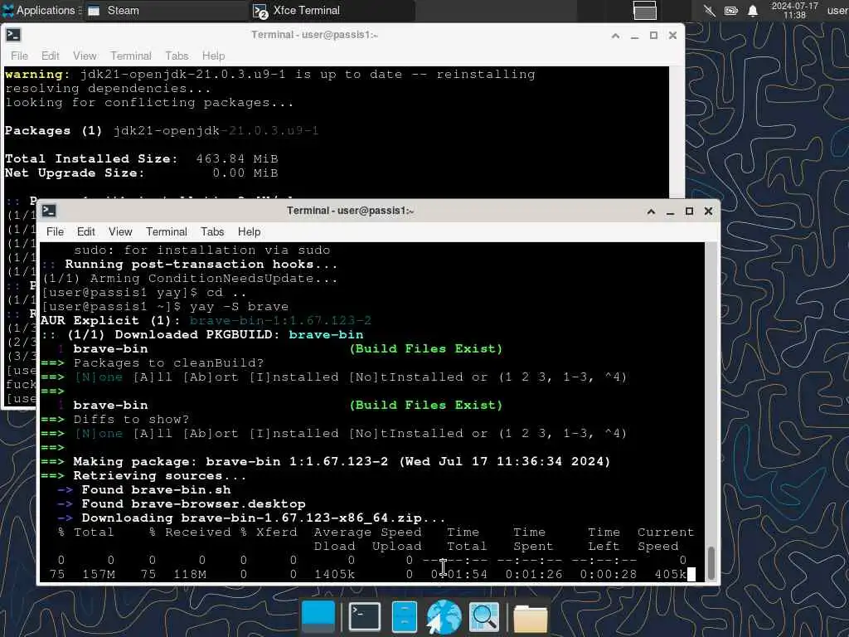Open File menu in the front terminal
Screen dimensions: 849x637
55,232
